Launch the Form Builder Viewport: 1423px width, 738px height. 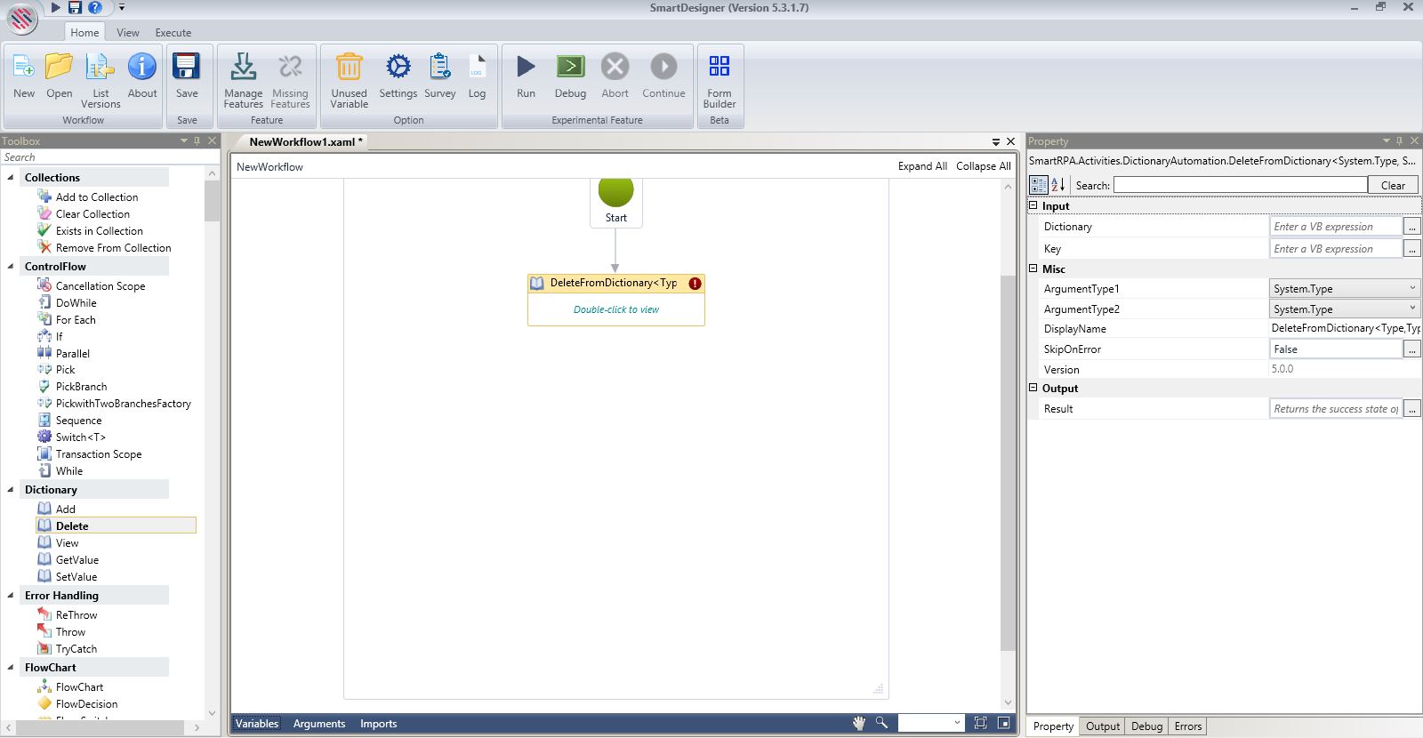(719, 68)
